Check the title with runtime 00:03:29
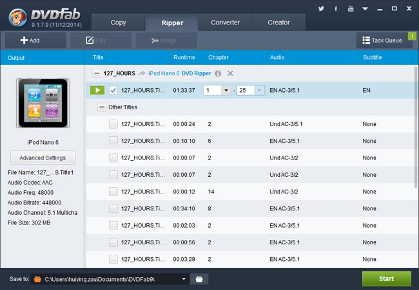The width and height of the screenshot is (419, 290). tap(113, 259)
